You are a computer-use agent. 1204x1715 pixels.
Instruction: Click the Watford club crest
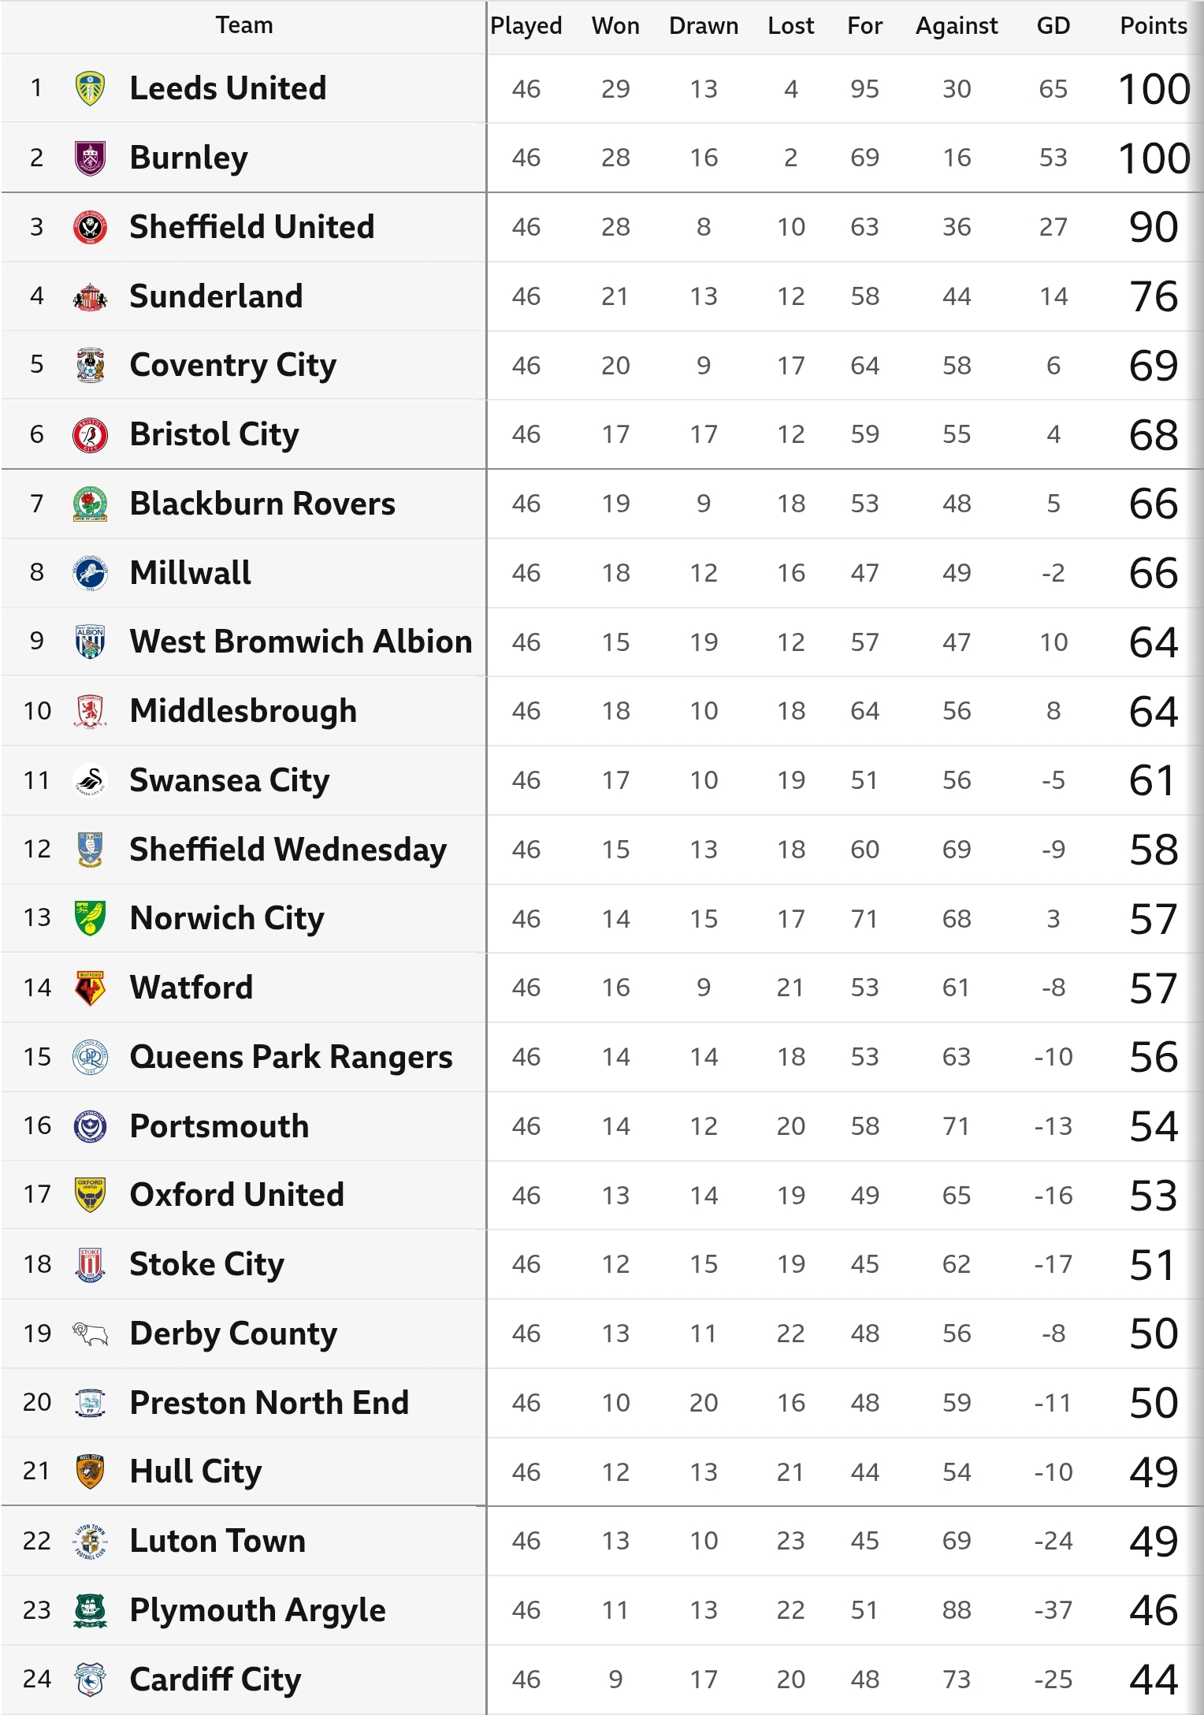point(91,988)
